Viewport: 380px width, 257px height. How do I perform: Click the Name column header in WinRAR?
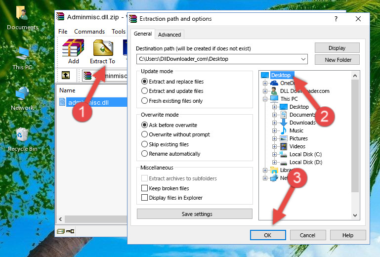tap(67, 90)
